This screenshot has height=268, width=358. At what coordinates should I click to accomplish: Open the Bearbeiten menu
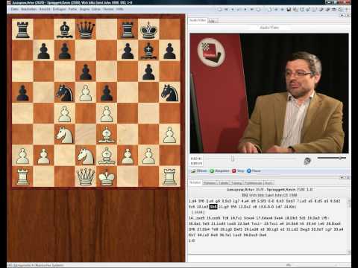click(x=29, y=9)
